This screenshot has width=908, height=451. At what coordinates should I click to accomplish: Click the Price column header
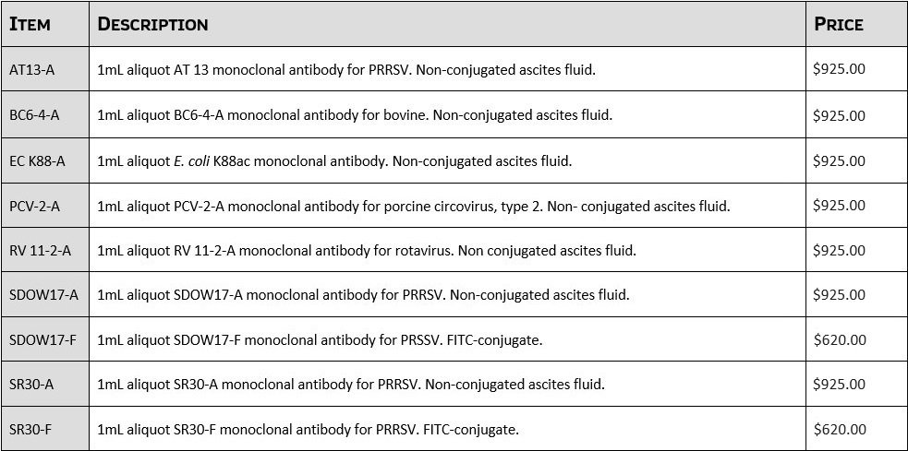[x=838, y=24]
